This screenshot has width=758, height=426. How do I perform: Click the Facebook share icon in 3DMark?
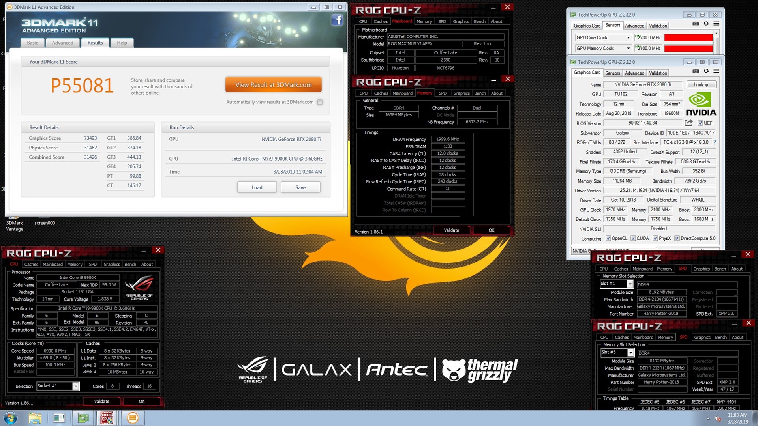coord(337,20)
